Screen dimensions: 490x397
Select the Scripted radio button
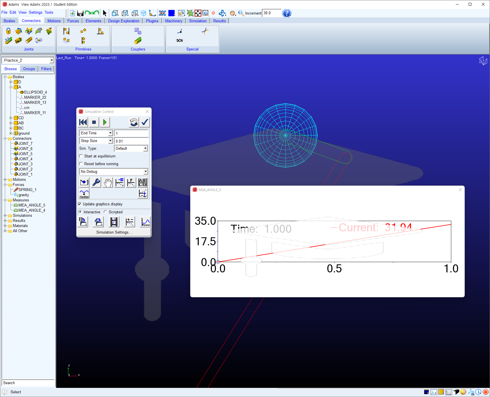click(105, 212)
